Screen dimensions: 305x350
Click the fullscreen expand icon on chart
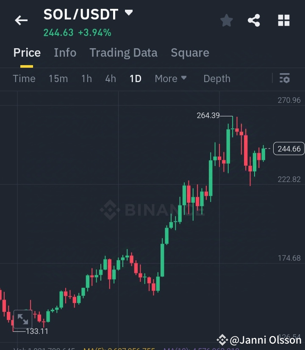click(x=24, y=320)
